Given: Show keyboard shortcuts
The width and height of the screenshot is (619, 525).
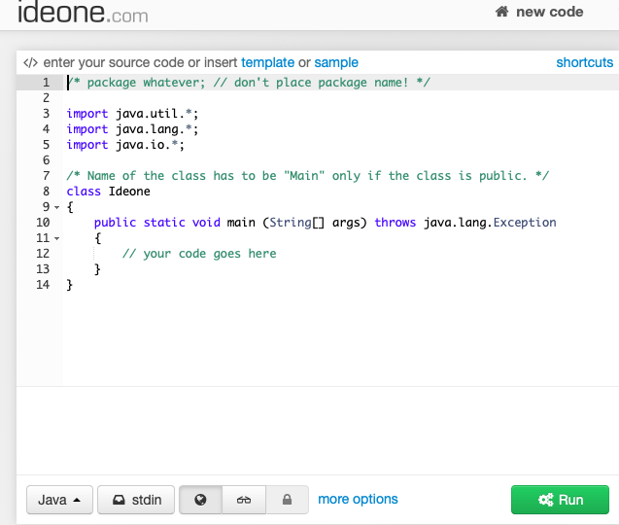Looking at the screenshot, I should [x=584, y=62].
